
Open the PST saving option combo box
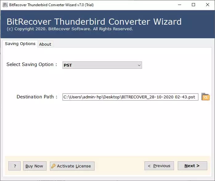102,65
